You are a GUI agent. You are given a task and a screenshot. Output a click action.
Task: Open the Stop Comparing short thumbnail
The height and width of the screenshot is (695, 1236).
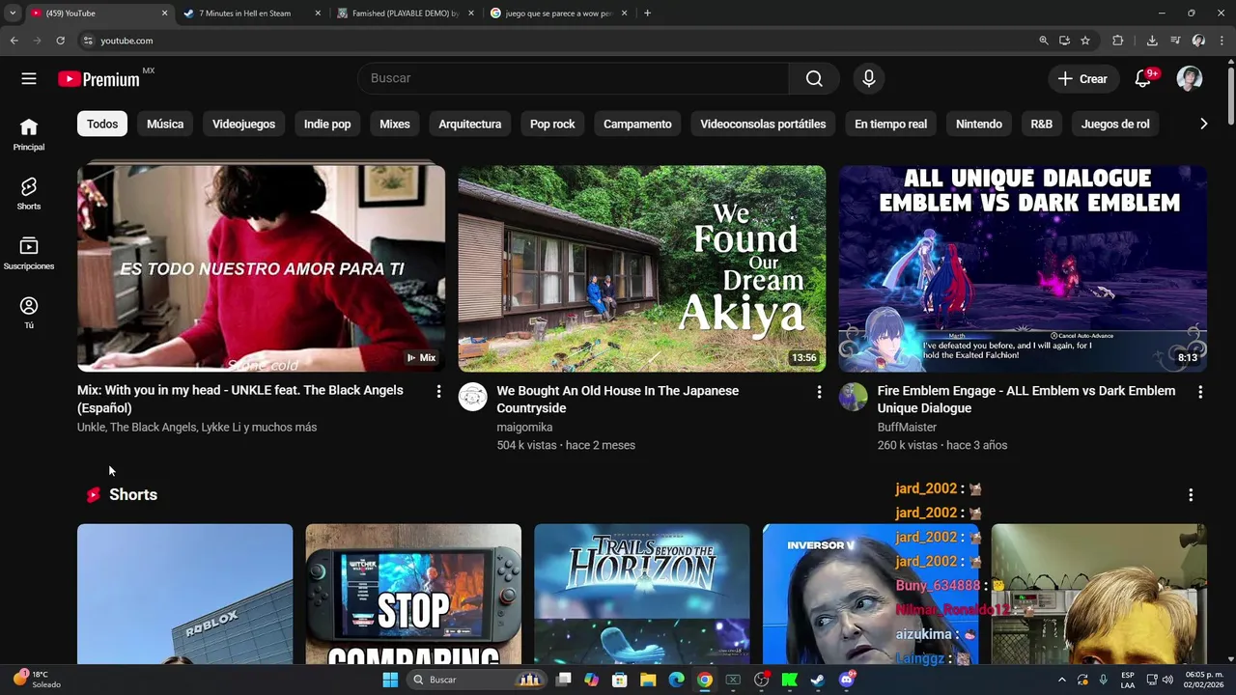point(413,594)
